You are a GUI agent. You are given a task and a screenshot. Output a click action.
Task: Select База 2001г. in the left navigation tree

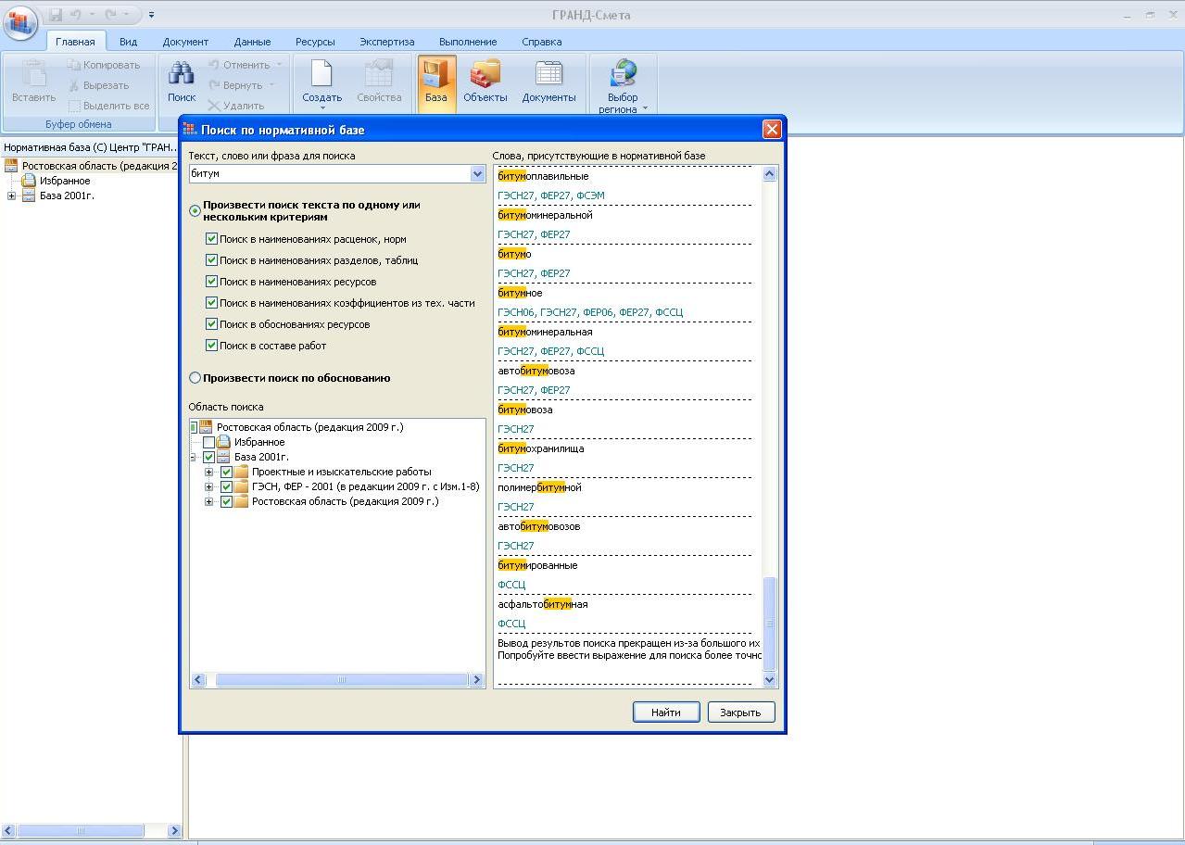[67, 195]
